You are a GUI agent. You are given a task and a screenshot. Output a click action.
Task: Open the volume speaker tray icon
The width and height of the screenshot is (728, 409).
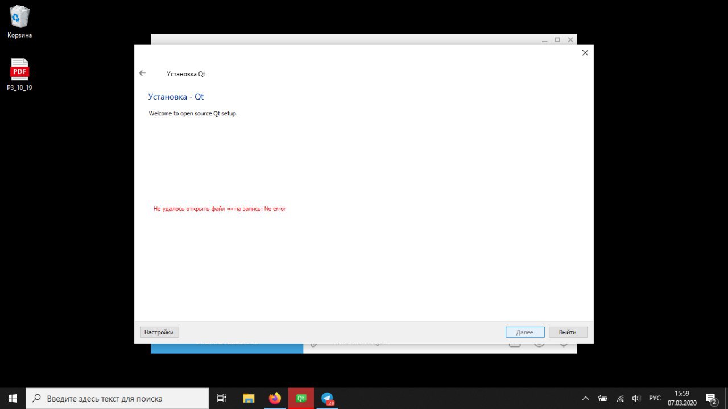click(636, 398)
